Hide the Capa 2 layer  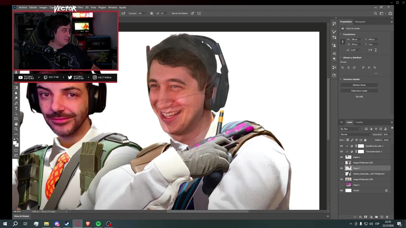coord(342,157)
